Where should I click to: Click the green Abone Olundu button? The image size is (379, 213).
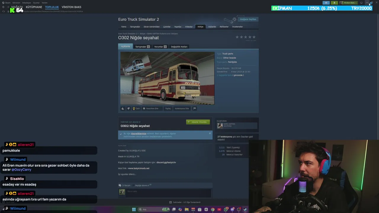coord(198,122)
